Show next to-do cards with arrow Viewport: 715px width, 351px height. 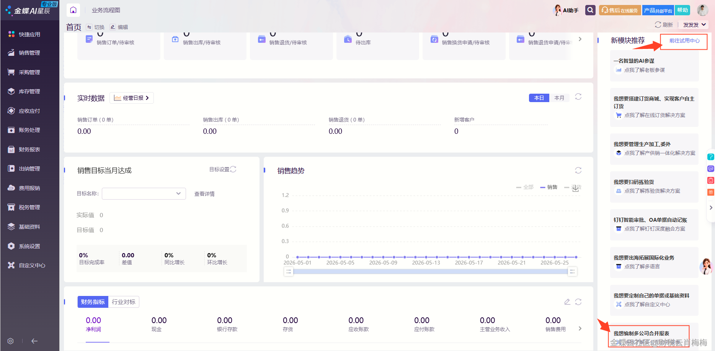580,39
